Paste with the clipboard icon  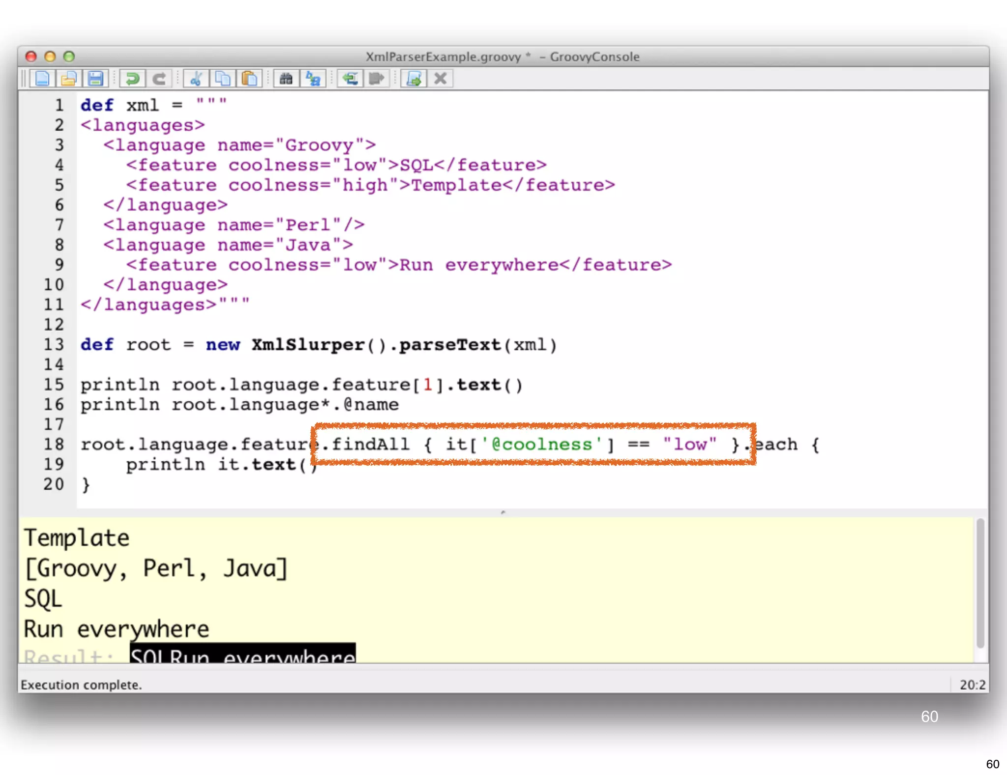(249, 79)
